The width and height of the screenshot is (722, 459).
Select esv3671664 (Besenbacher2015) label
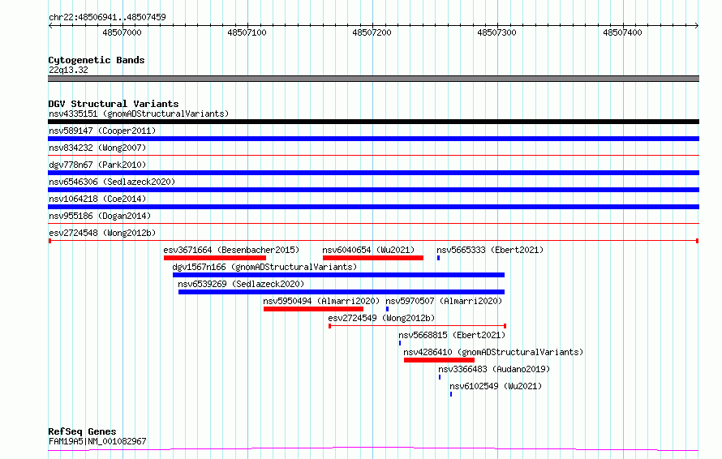point(231,250)
